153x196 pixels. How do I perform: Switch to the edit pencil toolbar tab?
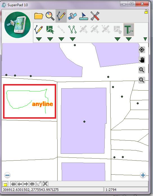click(61, 16)
